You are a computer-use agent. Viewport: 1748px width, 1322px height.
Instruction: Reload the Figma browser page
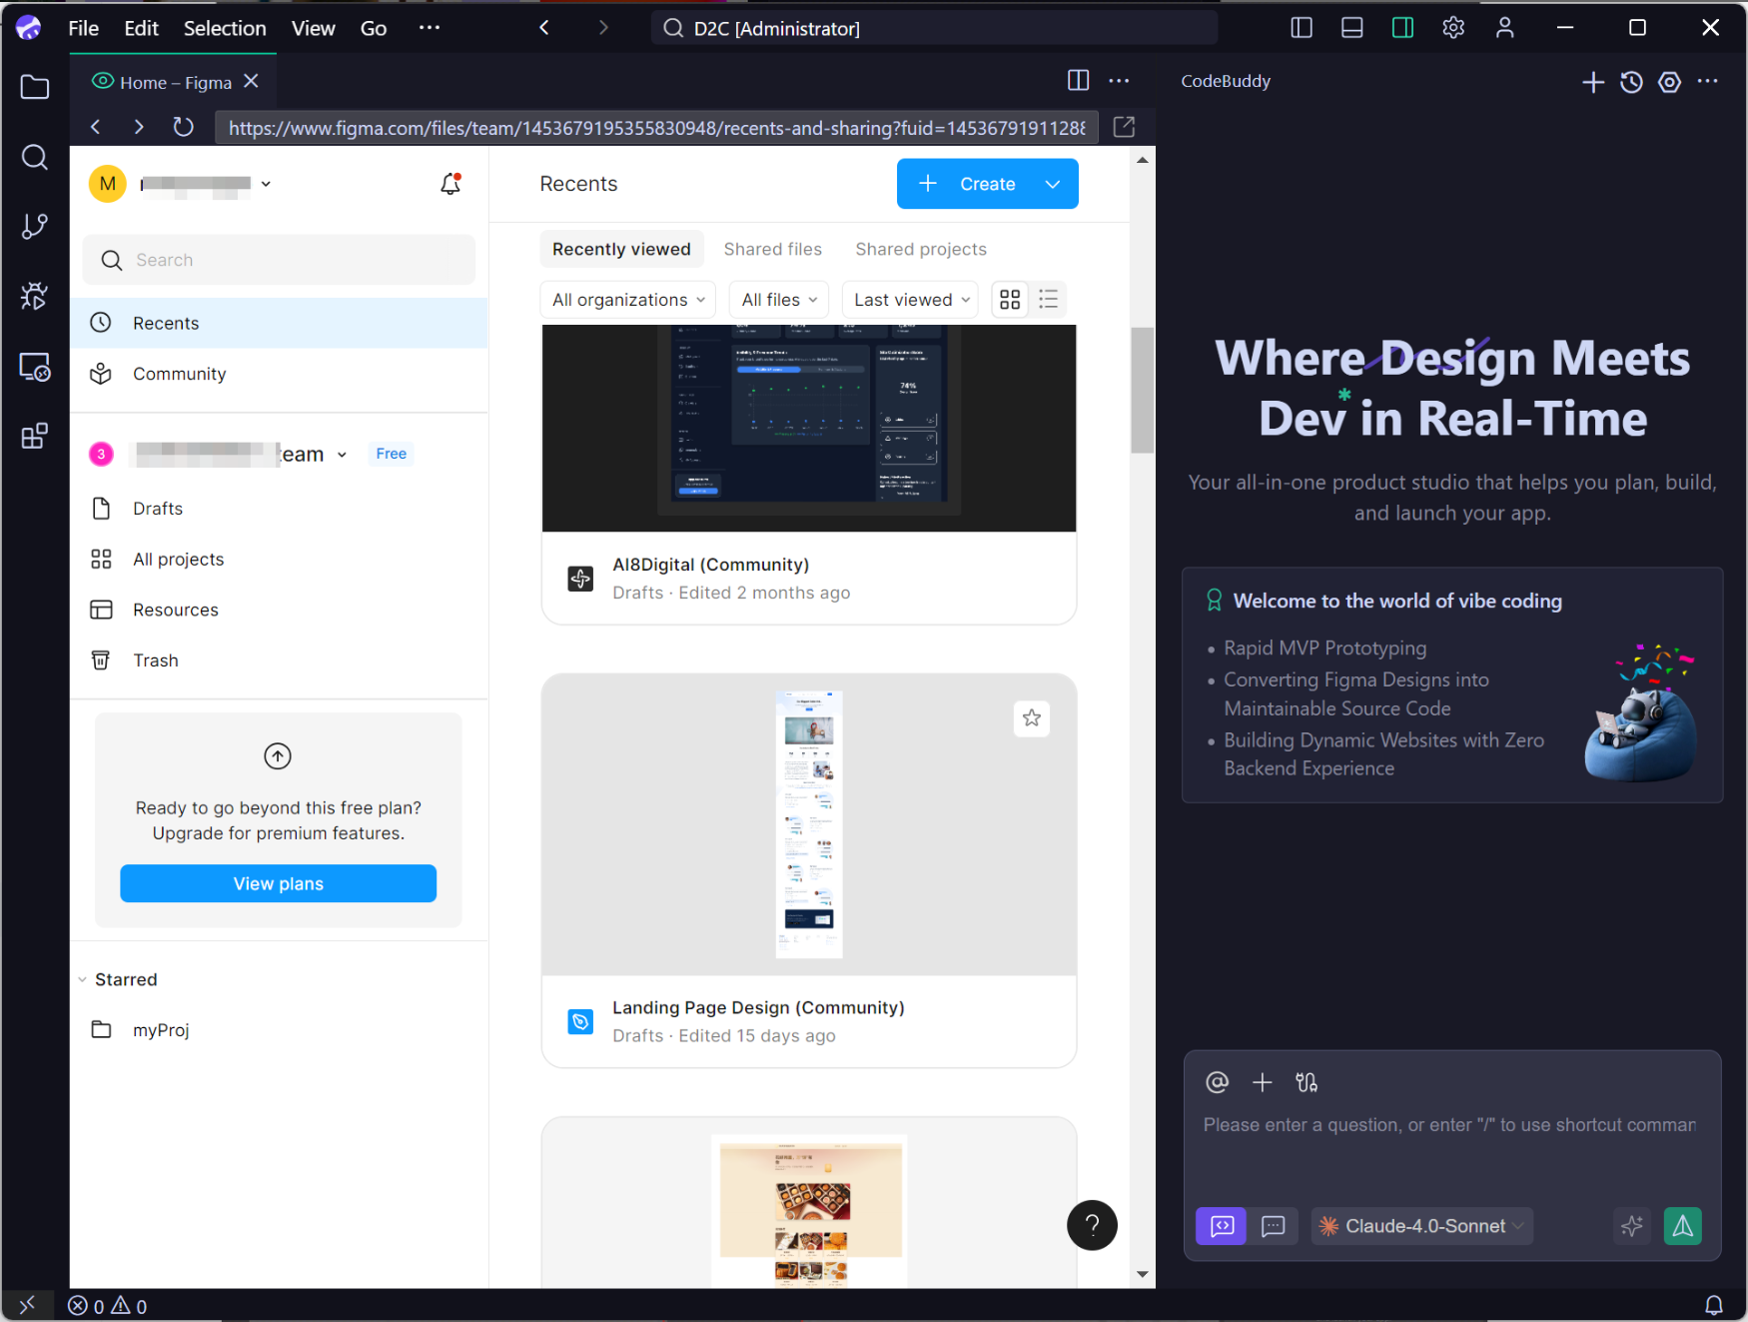pos(183,127)
